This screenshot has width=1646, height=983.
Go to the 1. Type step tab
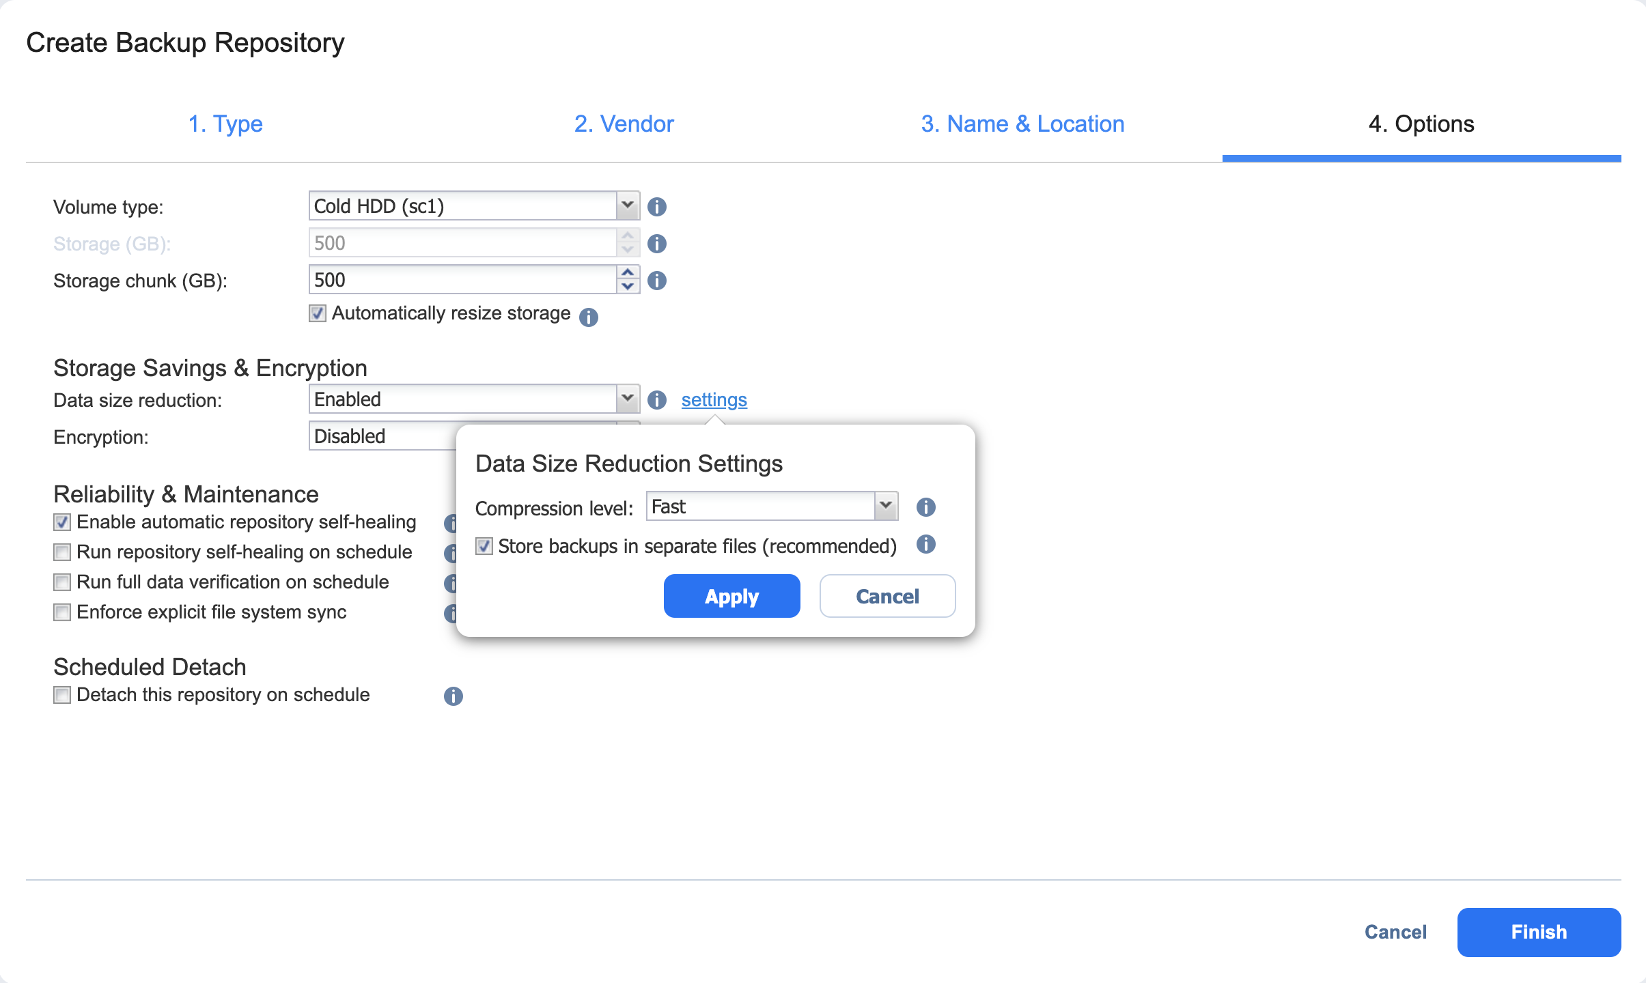pos(225,124)
